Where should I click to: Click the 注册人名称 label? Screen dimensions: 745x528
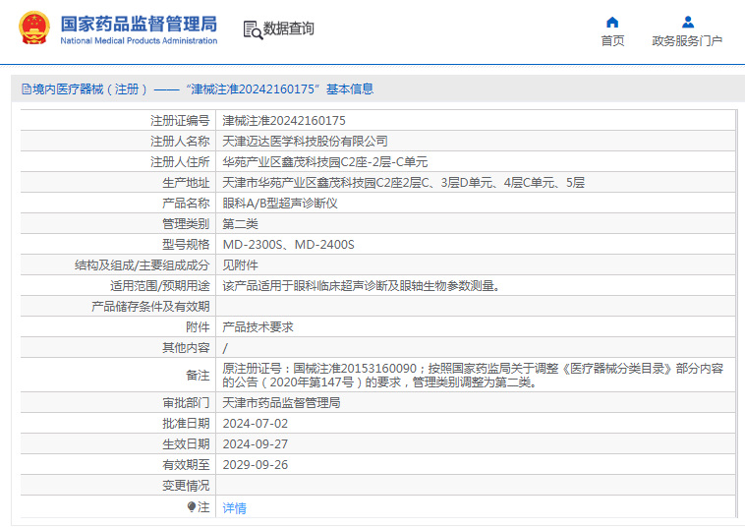point(180,142)
